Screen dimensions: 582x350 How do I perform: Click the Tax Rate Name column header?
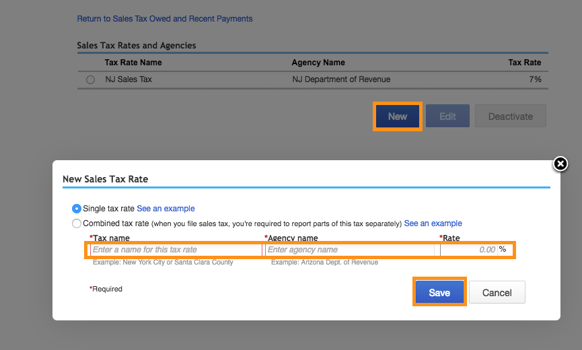(x=133, y=63)
